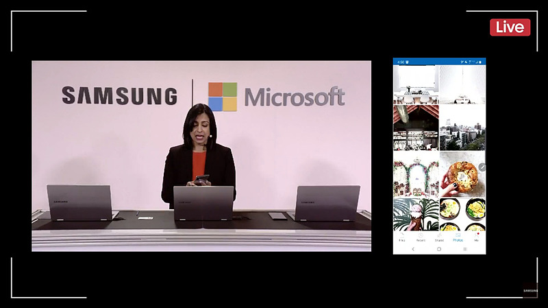Tap the Android back arrow
The height and width of the screenshot is (308, 548).
tap(413, 249)
